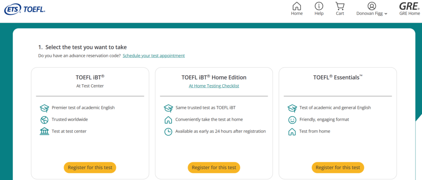Click the Test from home text
Screen dimensions: 422x180
[x=314, y=131]
